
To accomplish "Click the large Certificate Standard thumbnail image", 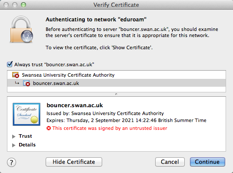I will pos(27,114).
